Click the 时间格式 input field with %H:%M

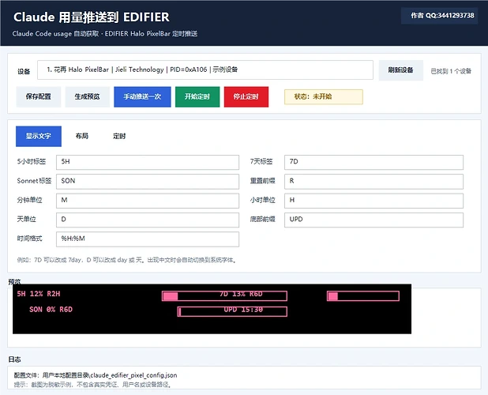pyautogui.click(x=148, y=239)
